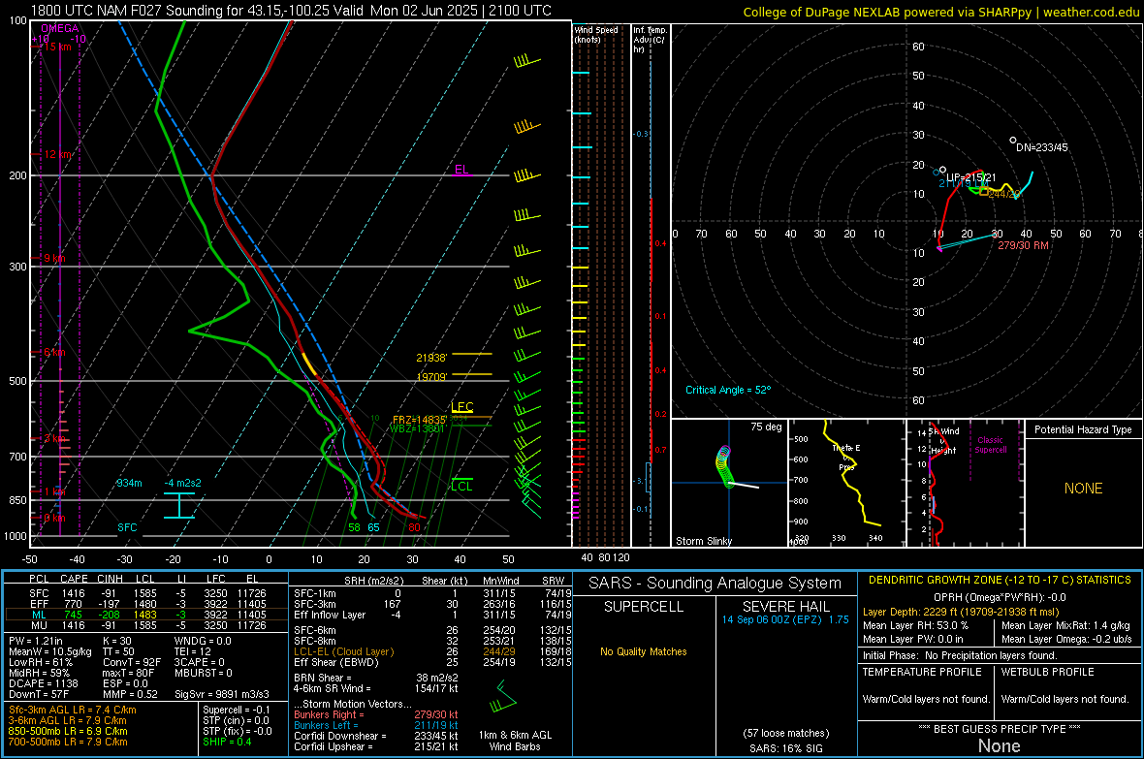This screenshot has width=1144, height=759.
Task: Click the yellow LFC level marker
Action: 461,407
